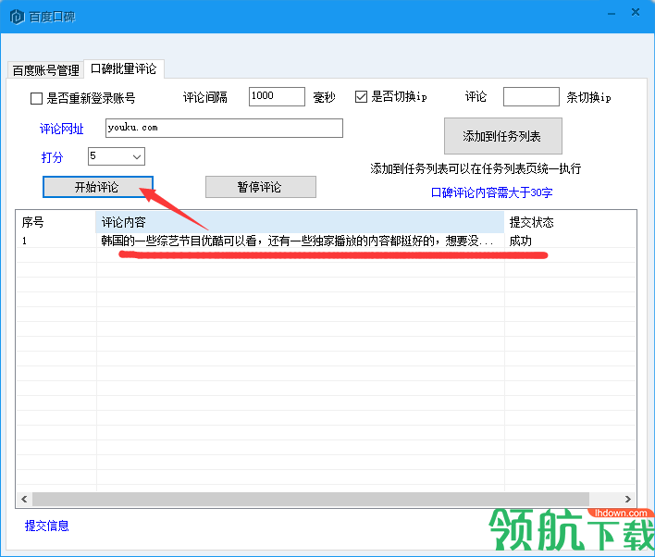Click the 口碑评论内容需大于30字 notice text
This screenshot has height=557, width=655.
491,192
